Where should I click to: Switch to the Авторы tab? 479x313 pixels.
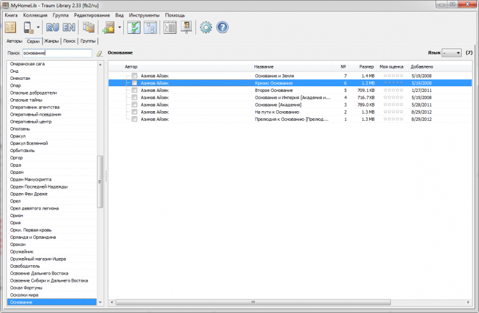pyautogui.click(x=14, y=41)
